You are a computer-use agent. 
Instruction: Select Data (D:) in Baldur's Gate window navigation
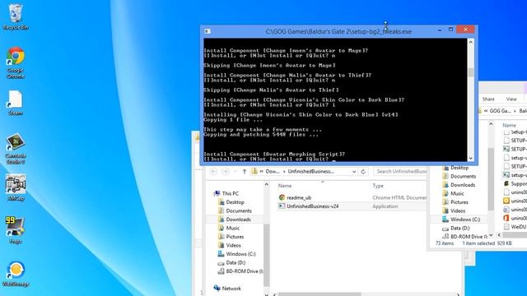coord(456,229)
